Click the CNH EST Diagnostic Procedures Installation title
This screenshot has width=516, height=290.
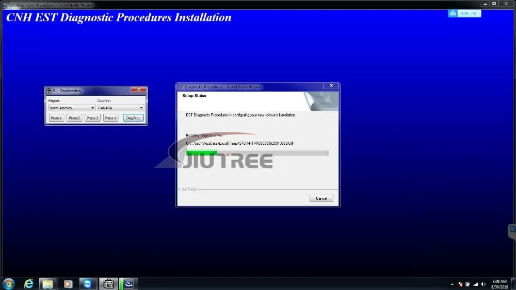pyautogui.click(x=119, y=18)
